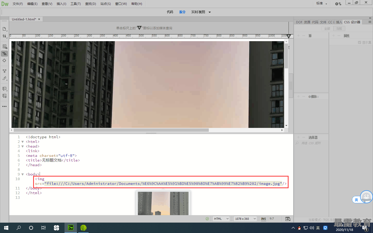
Task: Open 编辑(E) menu
Action: coord(32,4)
